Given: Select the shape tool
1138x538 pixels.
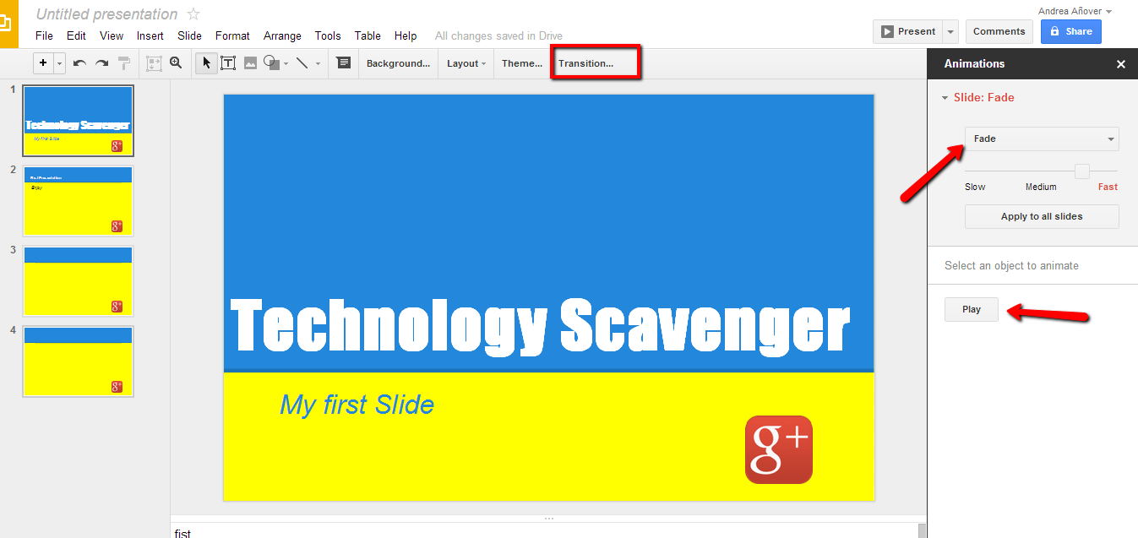Looking at the screenshot, I should (x=270, y=62).
